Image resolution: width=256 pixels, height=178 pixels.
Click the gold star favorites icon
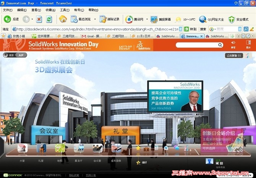coord(138,148)
